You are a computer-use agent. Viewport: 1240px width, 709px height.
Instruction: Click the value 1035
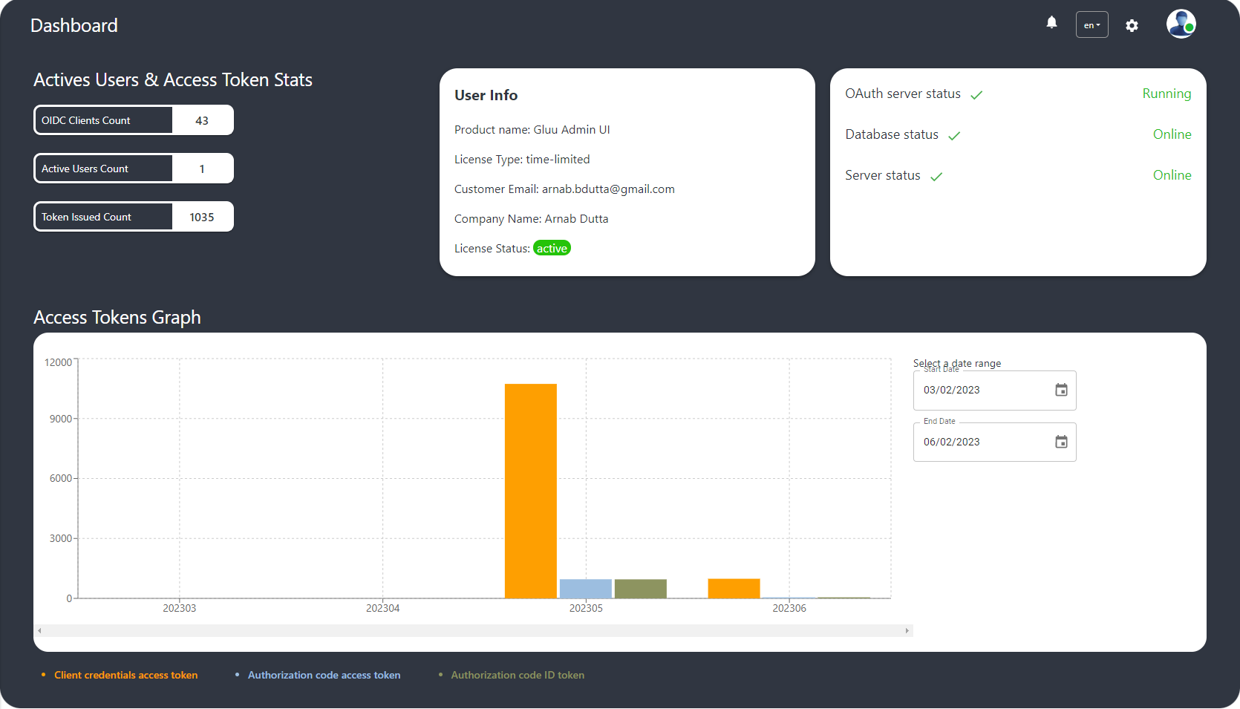point(202,217)
